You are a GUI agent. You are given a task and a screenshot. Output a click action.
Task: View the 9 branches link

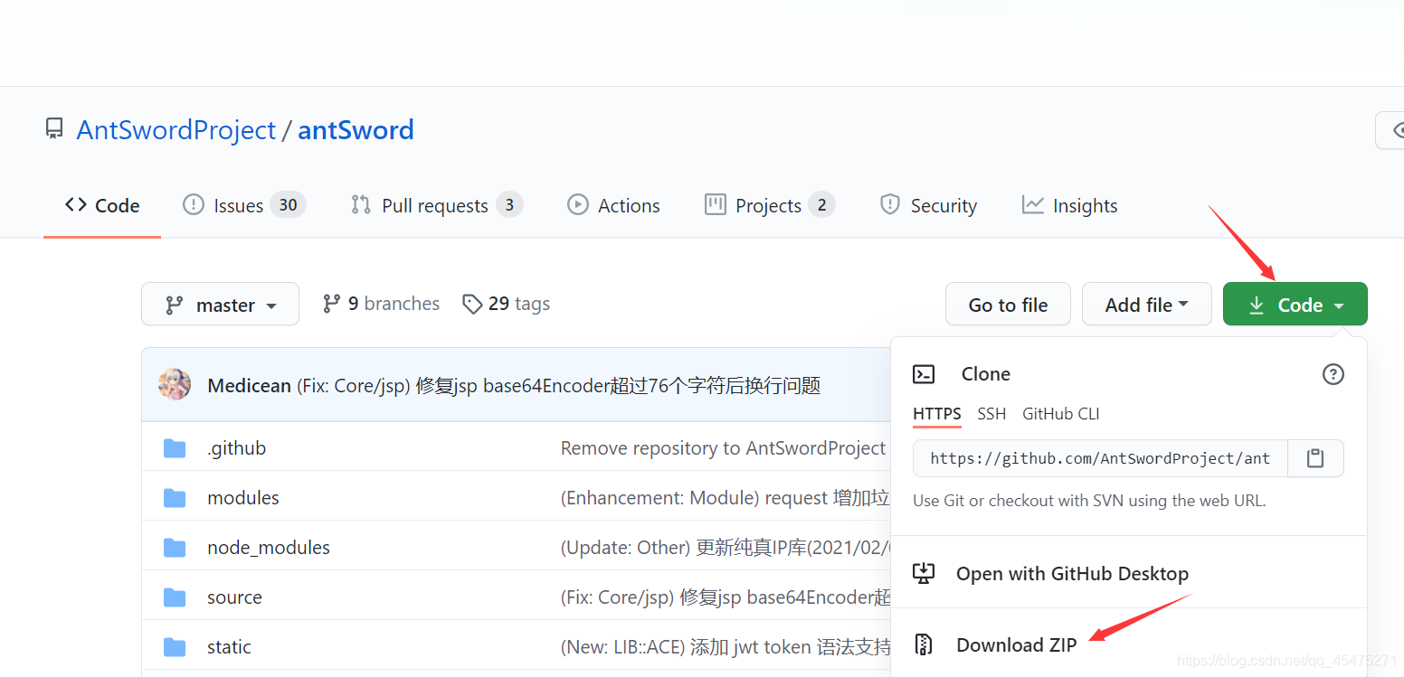(381, 304)
